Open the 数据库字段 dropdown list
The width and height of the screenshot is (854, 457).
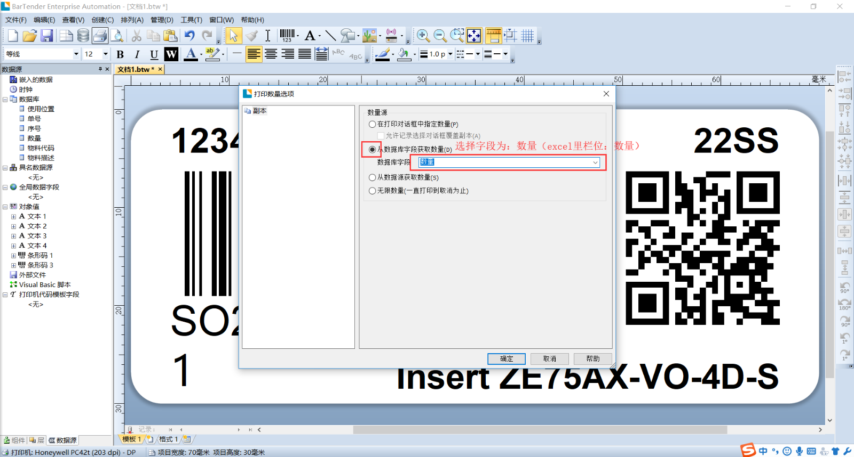595,162
